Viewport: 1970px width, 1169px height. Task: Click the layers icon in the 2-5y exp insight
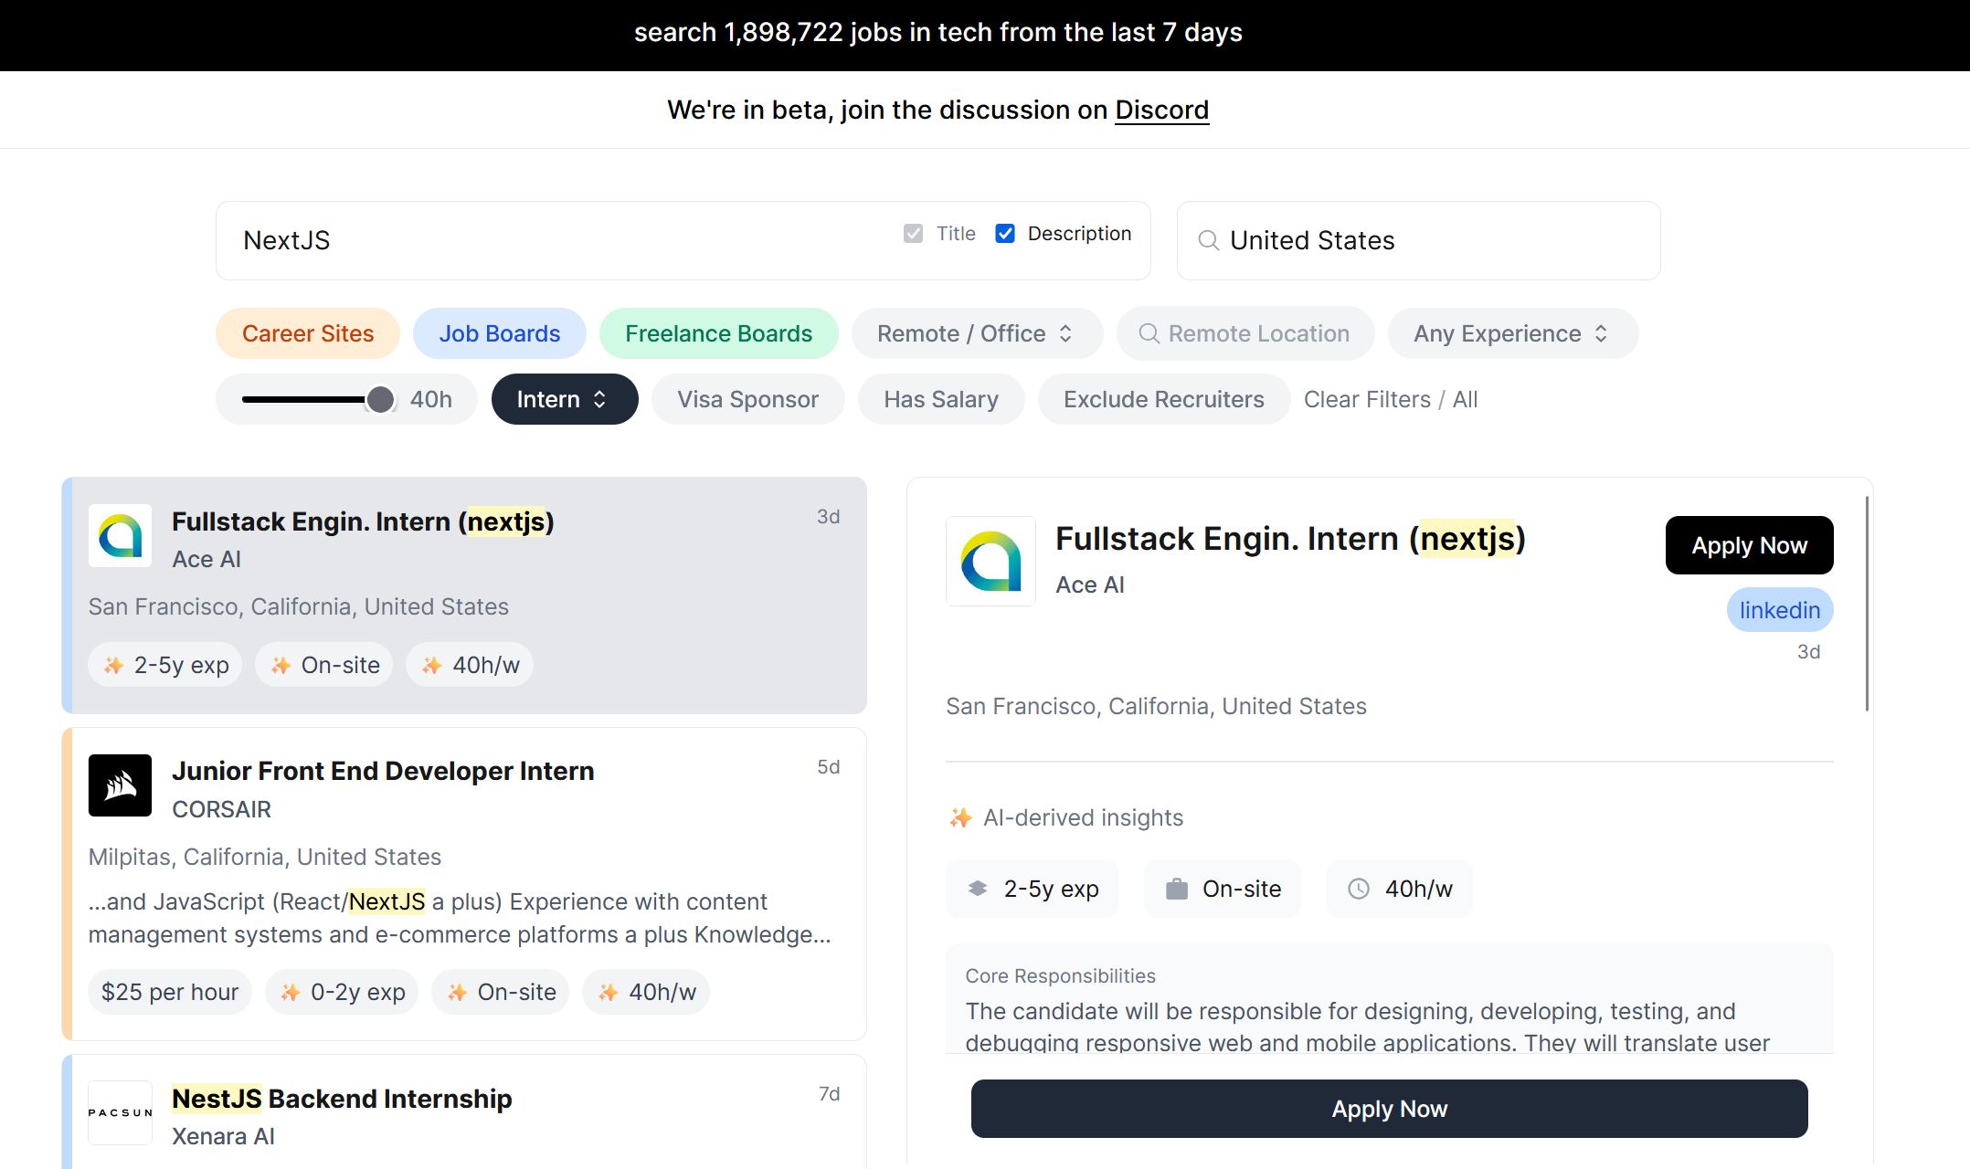[x=978, y=889]
